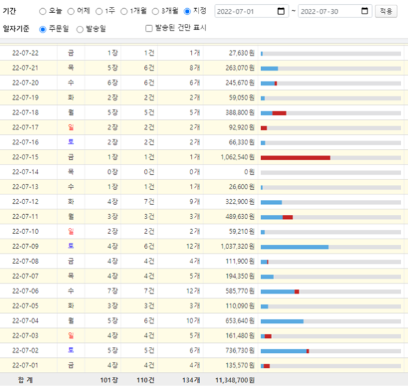Select the 3개월 period radio button
The width and height of the screenshot is (408, 389).
(155, 12)
